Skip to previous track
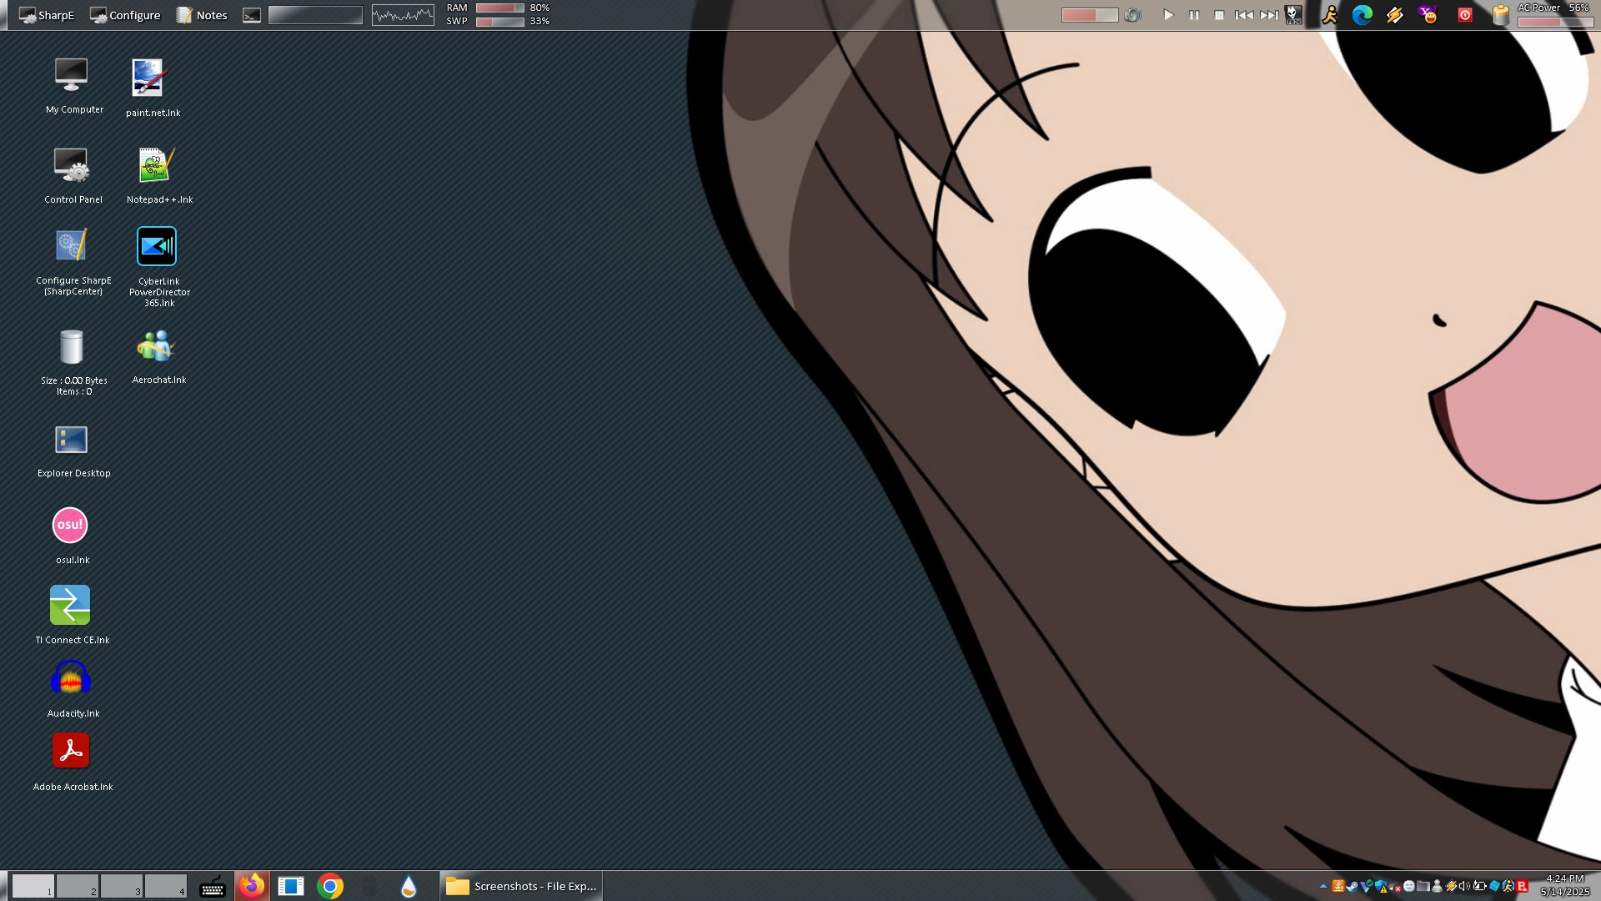1601x901 pixels. [x=1244, y=15]
